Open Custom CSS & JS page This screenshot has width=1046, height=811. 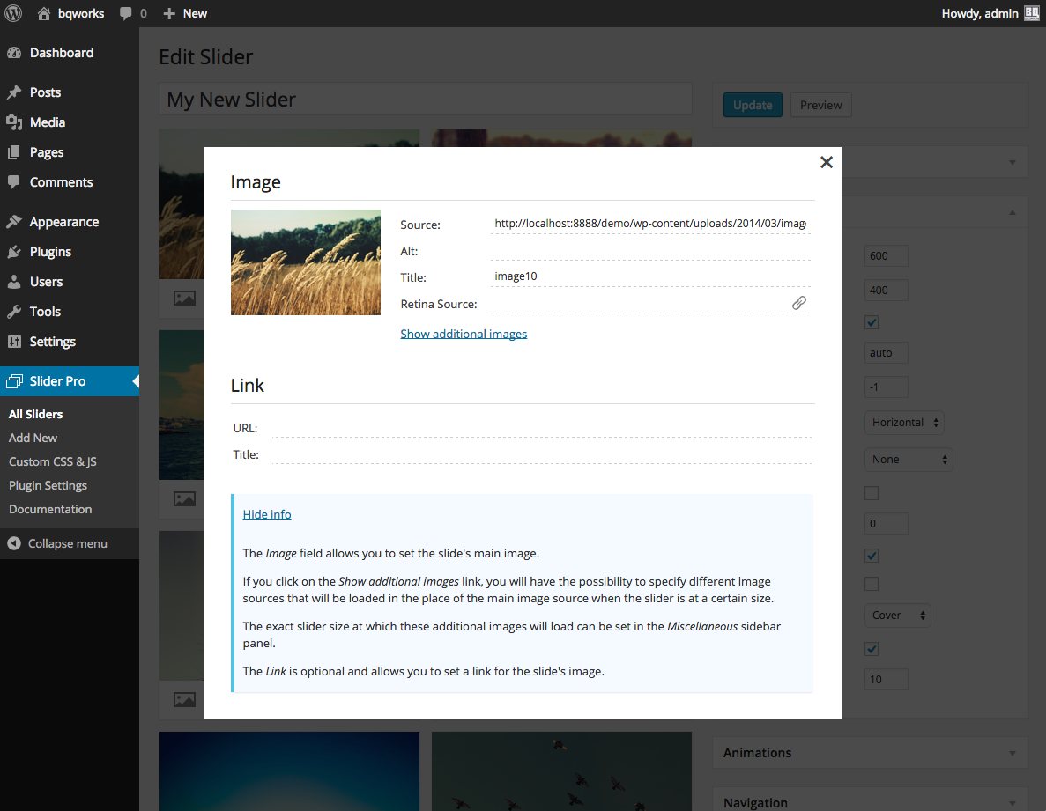[x=53, y=461]
